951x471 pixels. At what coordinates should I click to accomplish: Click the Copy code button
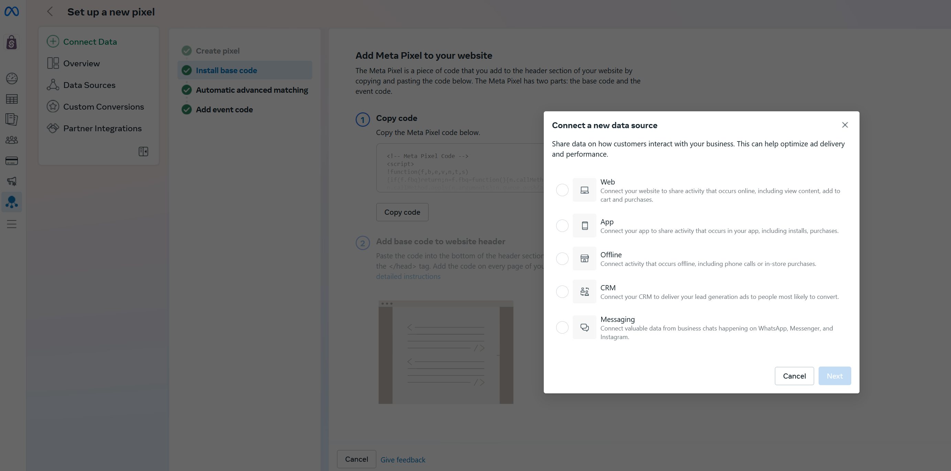pos(402,212)
